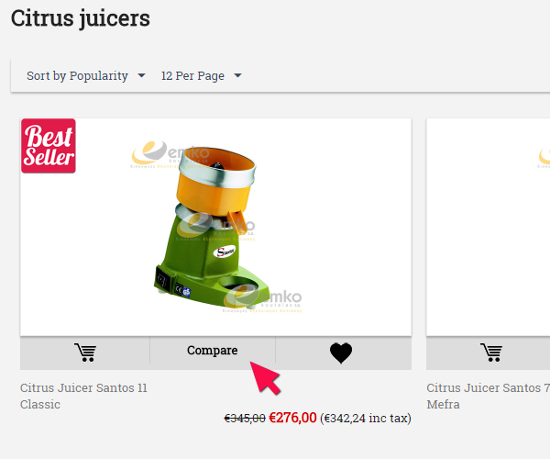Click the Citrus juicers page heading

[x=81, y=18]
